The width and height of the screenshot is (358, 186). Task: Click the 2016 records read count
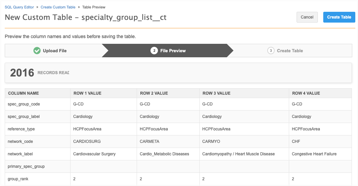22,73
